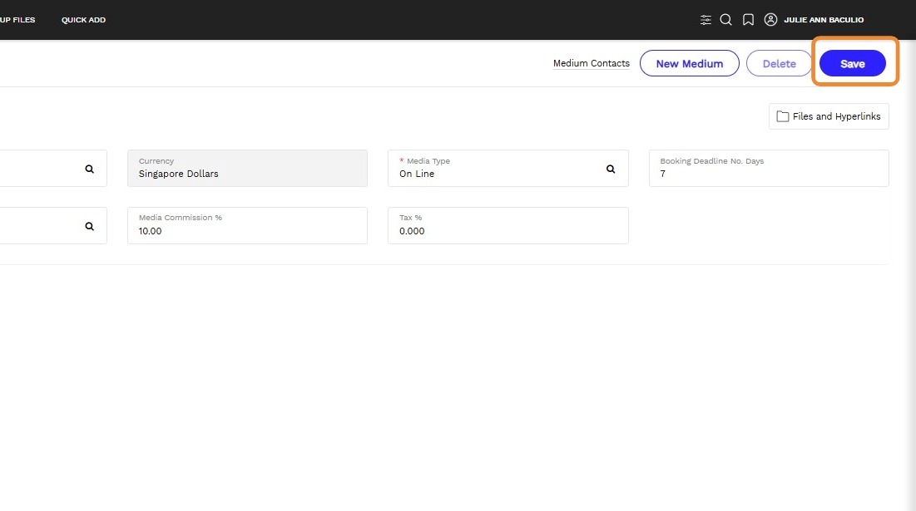This screenshot has height=511, width=916.
Task: Click lookup icon beside the Currency field
Action: [x=89, y=169]
